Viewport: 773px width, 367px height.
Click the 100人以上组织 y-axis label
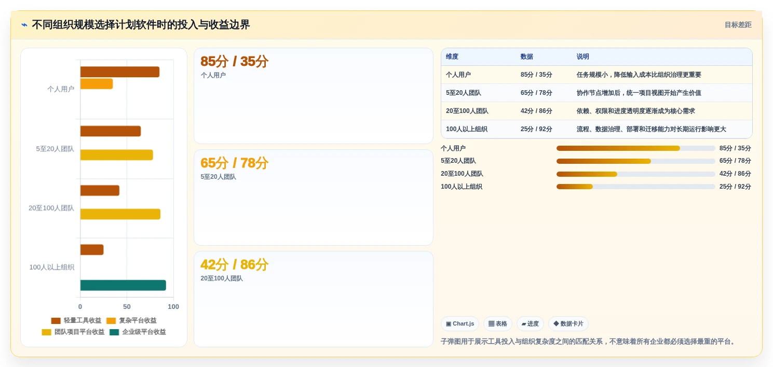52,267
